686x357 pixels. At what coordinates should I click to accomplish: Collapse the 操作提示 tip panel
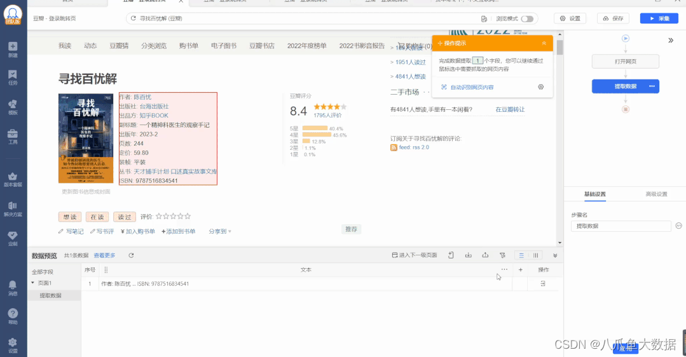pyautogui.click(x=544, y=43)
